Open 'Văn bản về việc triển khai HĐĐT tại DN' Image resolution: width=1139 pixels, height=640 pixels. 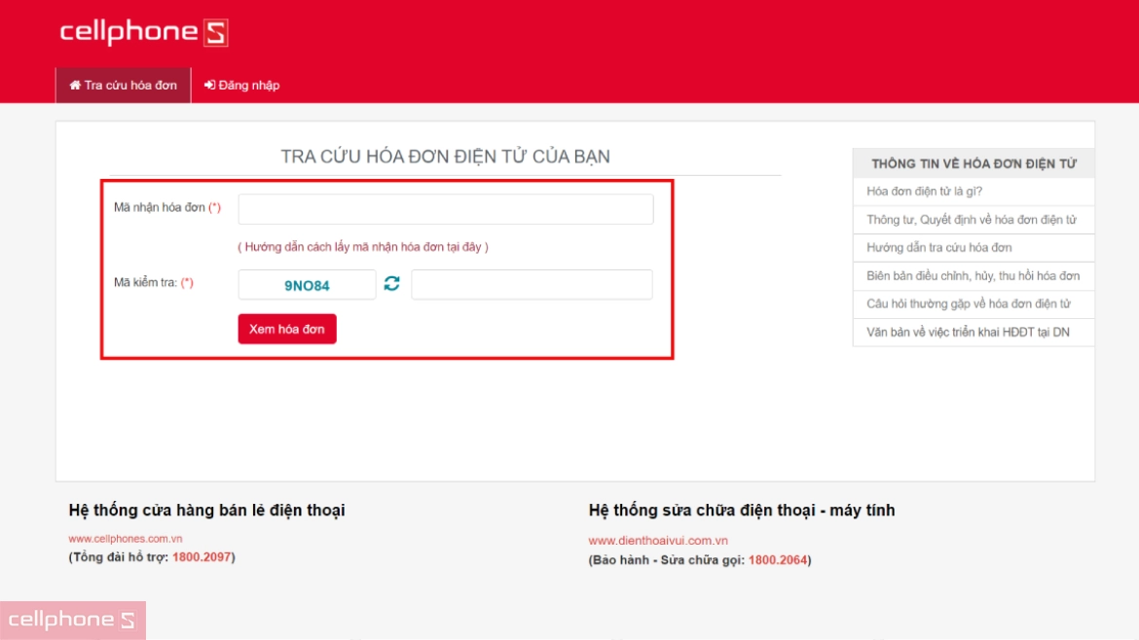971,332
